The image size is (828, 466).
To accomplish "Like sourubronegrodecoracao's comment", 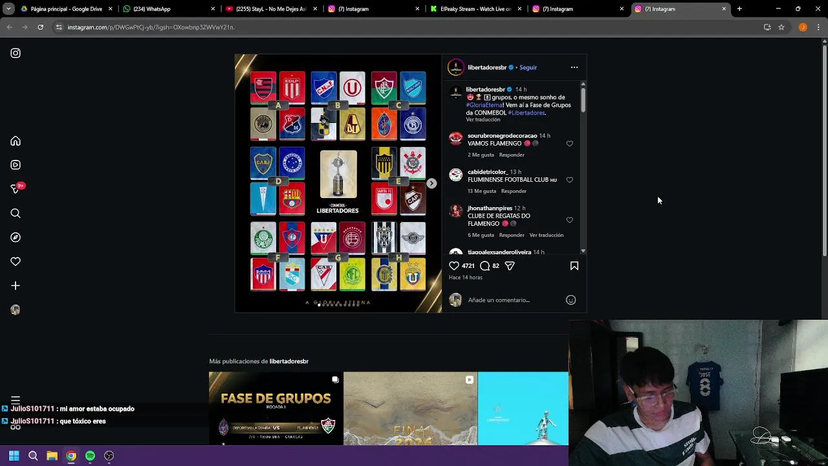I will pyautogui.click(x=569, y=144).
